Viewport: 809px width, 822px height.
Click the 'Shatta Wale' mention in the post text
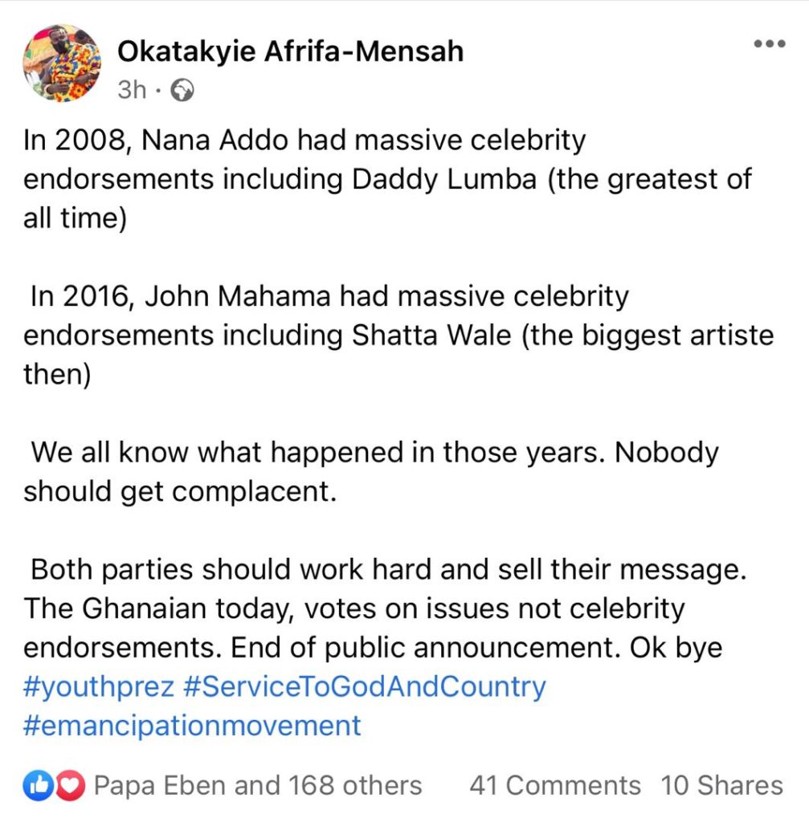pyautogui.click(x=431, y=336)
